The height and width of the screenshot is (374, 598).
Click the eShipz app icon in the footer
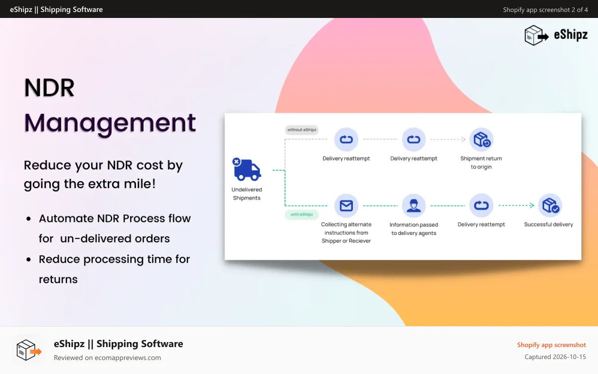(29, 351)
